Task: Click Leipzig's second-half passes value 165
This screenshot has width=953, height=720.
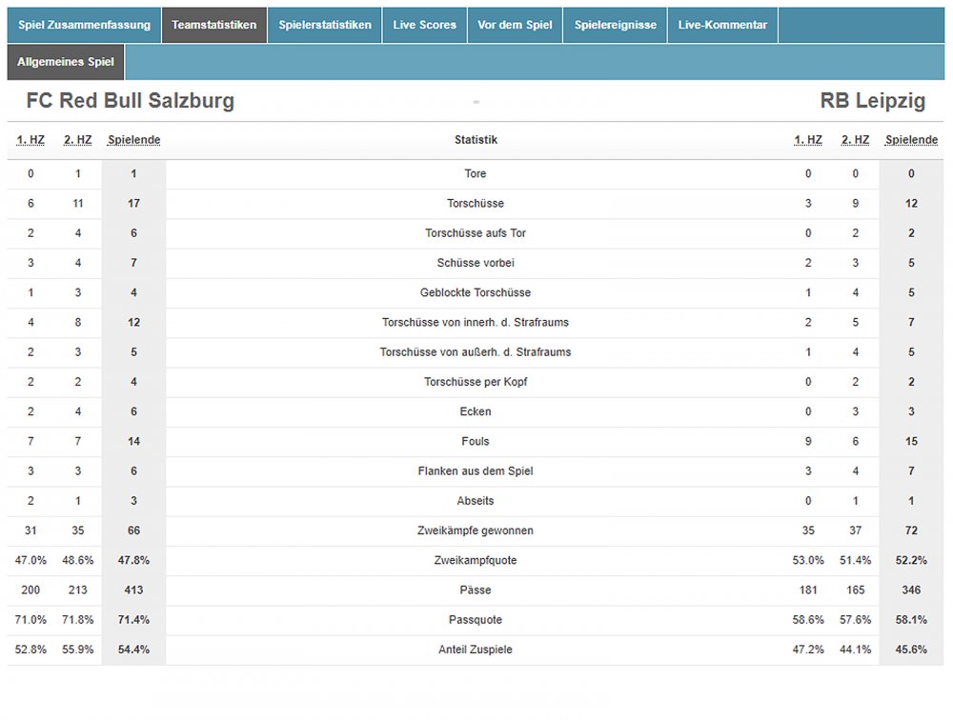Action: 855,590
